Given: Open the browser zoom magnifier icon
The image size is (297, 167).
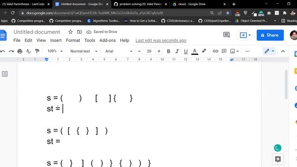Looking at the screenshot, I should click(212, 13).
